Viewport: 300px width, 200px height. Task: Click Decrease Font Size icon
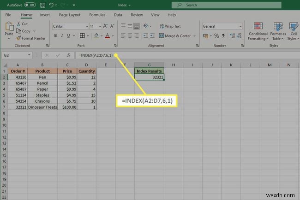[112, 26]
